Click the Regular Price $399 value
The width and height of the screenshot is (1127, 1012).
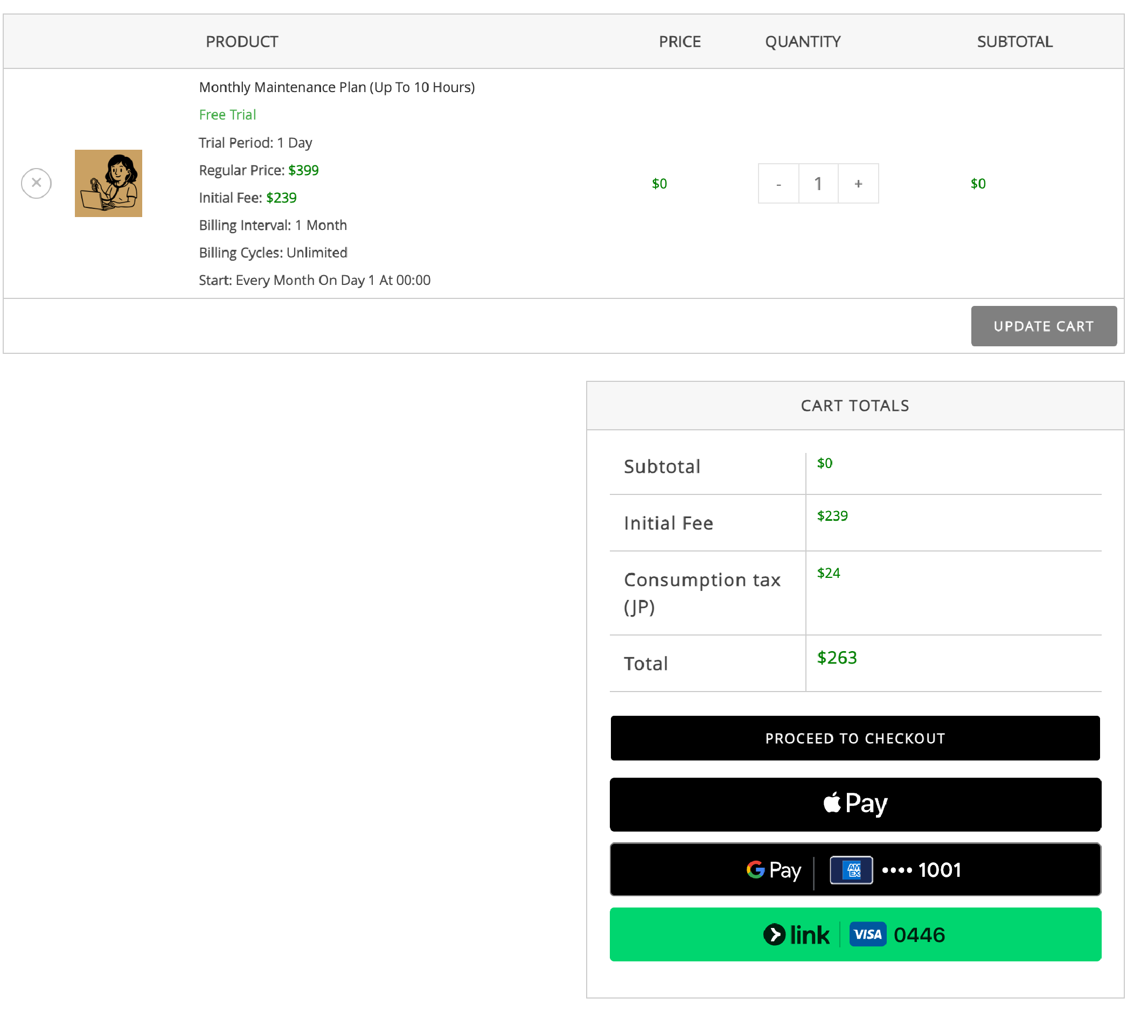tap(303, 170)
